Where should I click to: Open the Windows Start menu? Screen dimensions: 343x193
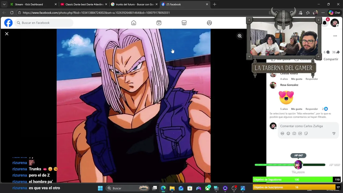(x=100, y=188)
